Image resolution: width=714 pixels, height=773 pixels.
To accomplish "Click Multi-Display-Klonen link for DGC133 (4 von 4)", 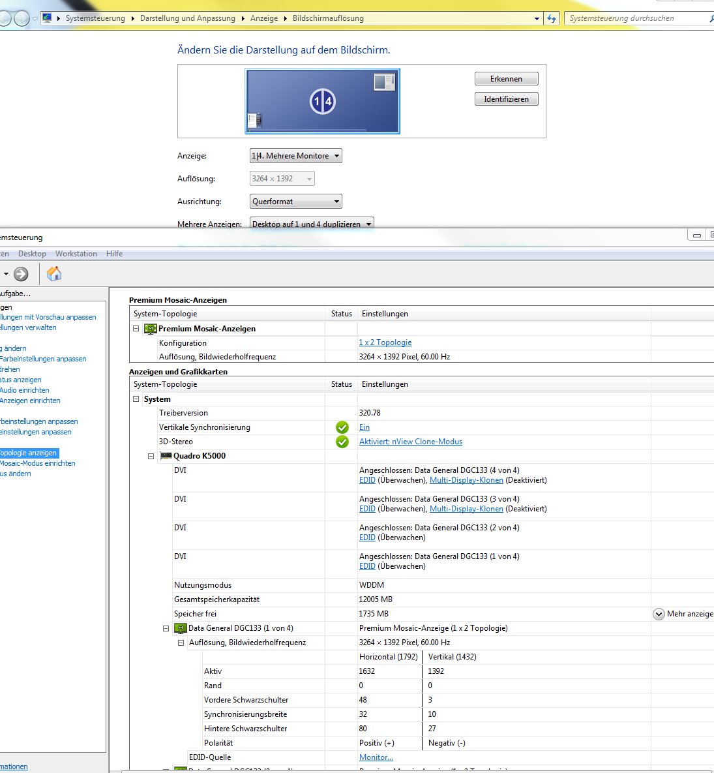I will point(466,480).
